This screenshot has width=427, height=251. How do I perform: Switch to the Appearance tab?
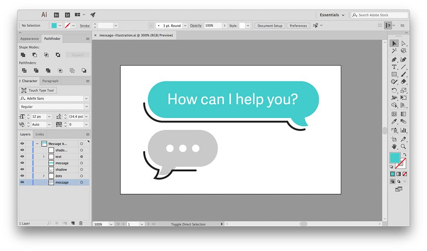pos(29,38)
